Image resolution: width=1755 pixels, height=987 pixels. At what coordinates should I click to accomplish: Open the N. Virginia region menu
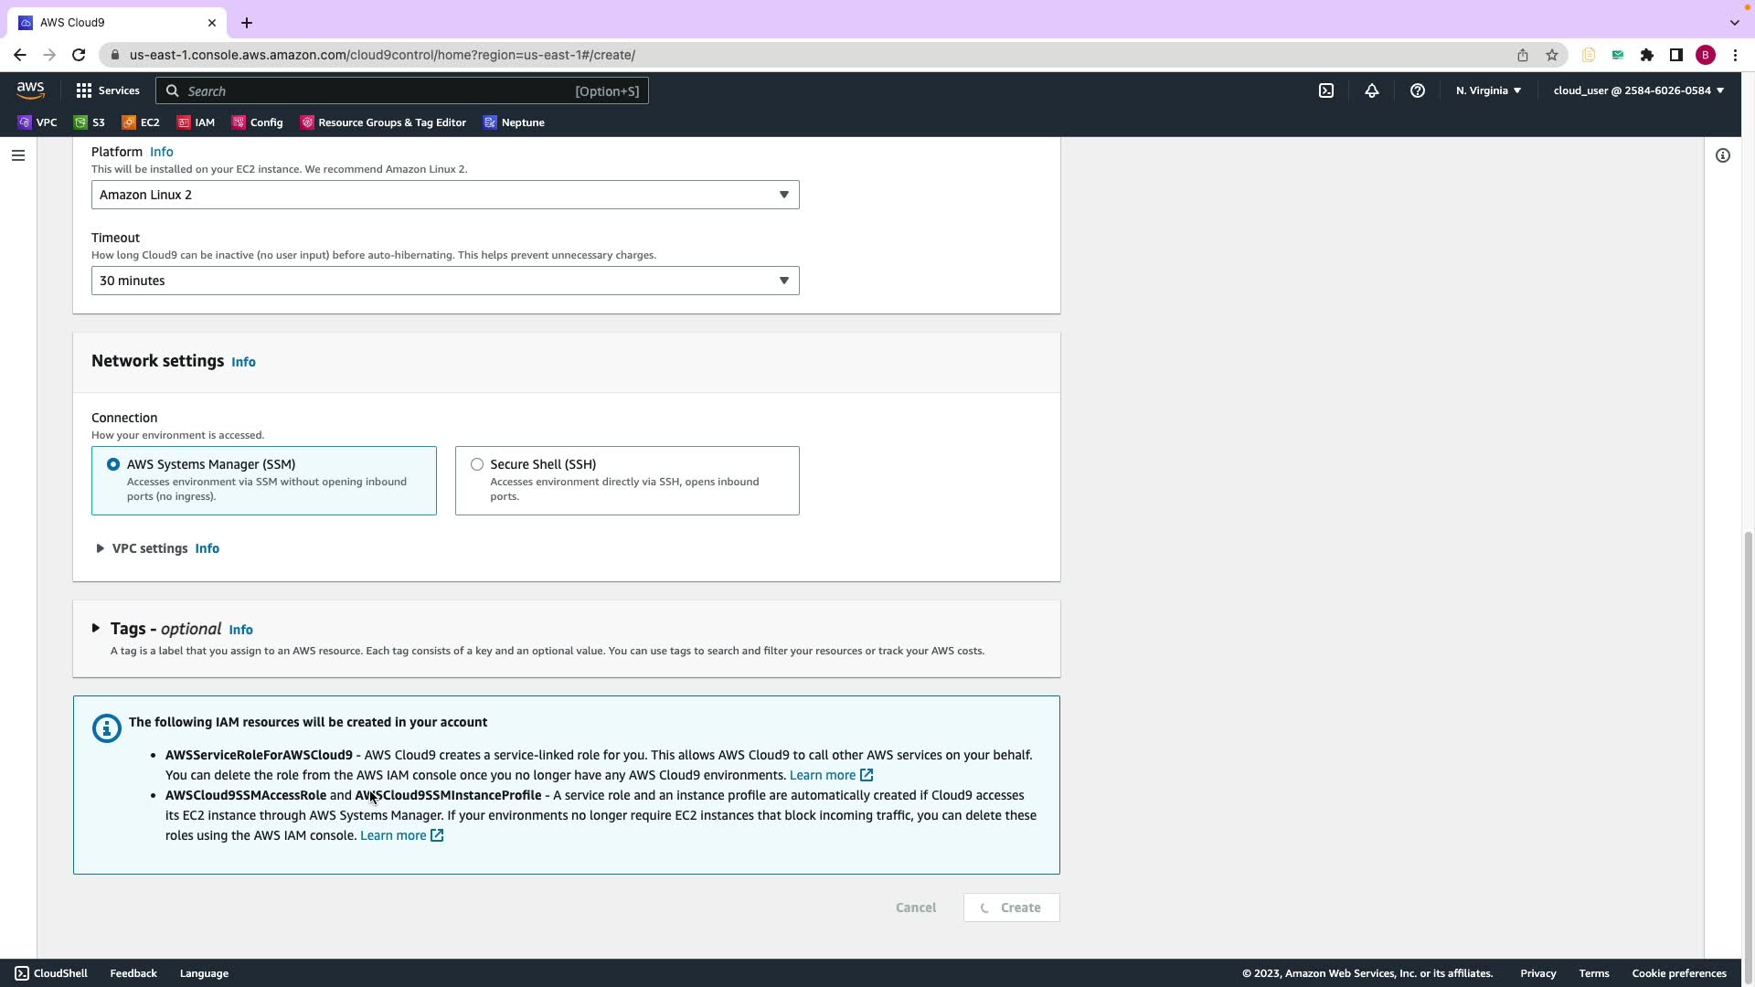coord(1487,90)
